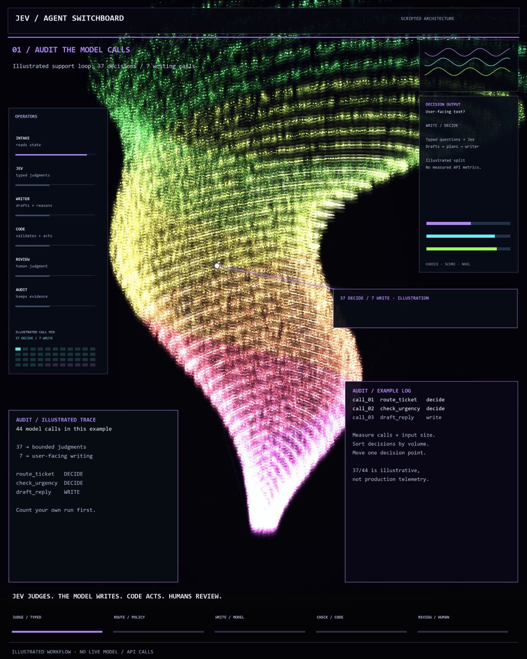
Task: Click the 'User-facing text?' question
Action: point(445,112)
